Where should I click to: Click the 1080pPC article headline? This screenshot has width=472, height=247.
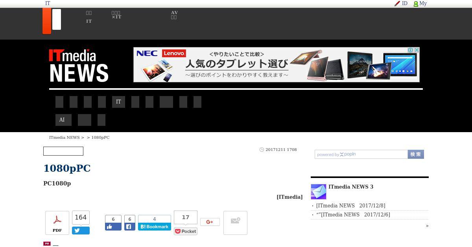(67, 168)
